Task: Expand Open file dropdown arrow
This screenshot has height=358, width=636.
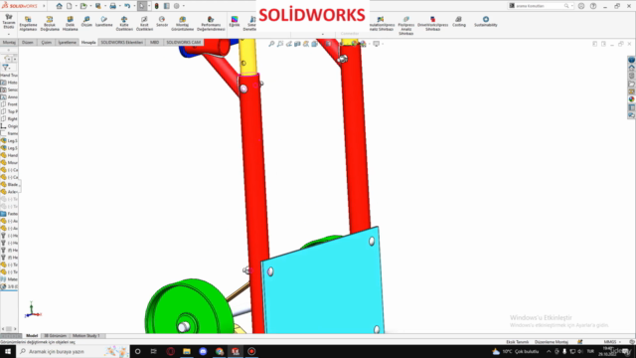Action: (x=90, y=6)
